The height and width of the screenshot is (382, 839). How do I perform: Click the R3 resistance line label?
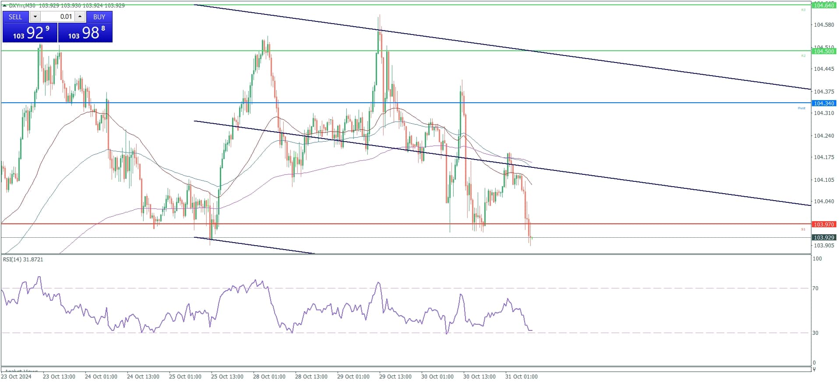803,10
